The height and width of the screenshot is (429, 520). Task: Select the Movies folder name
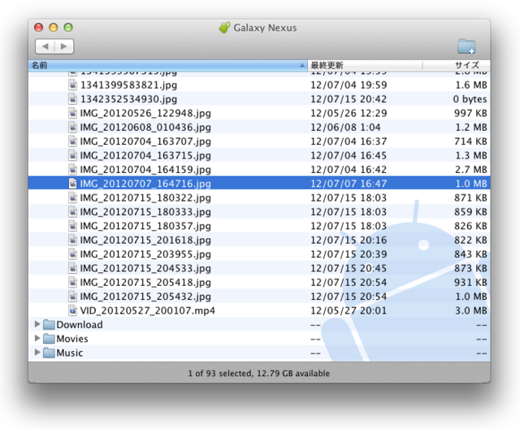coord(72,339)
